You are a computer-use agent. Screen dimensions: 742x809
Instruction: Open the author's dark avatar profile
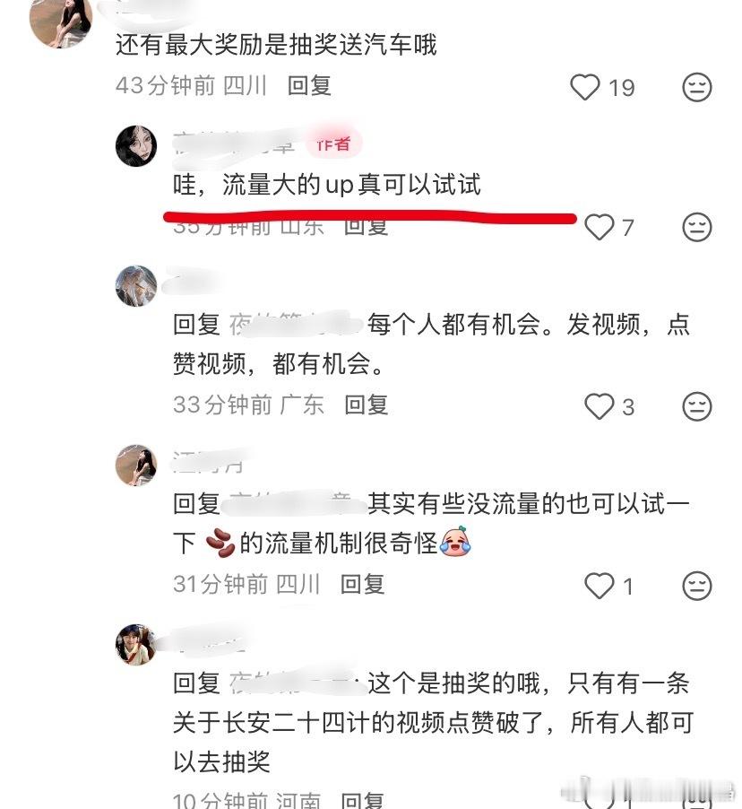pyautogui.click(x=136, y=145)
